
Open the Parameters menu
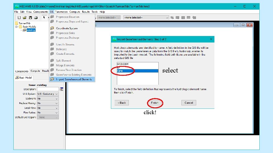tap(61, 12)
